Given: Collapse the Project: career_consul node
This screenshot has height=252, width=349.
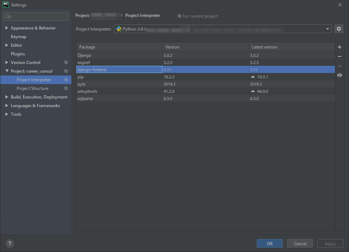Looking at the screenshot, I should (7, 71).
